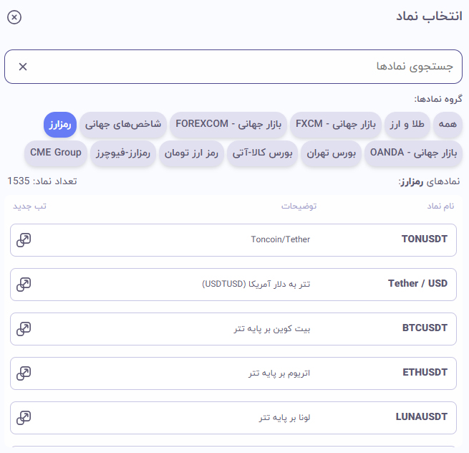The image size is (469, 453).
Task: Filter by بازار جهانی - FXCM group
Action: [335, 125]
